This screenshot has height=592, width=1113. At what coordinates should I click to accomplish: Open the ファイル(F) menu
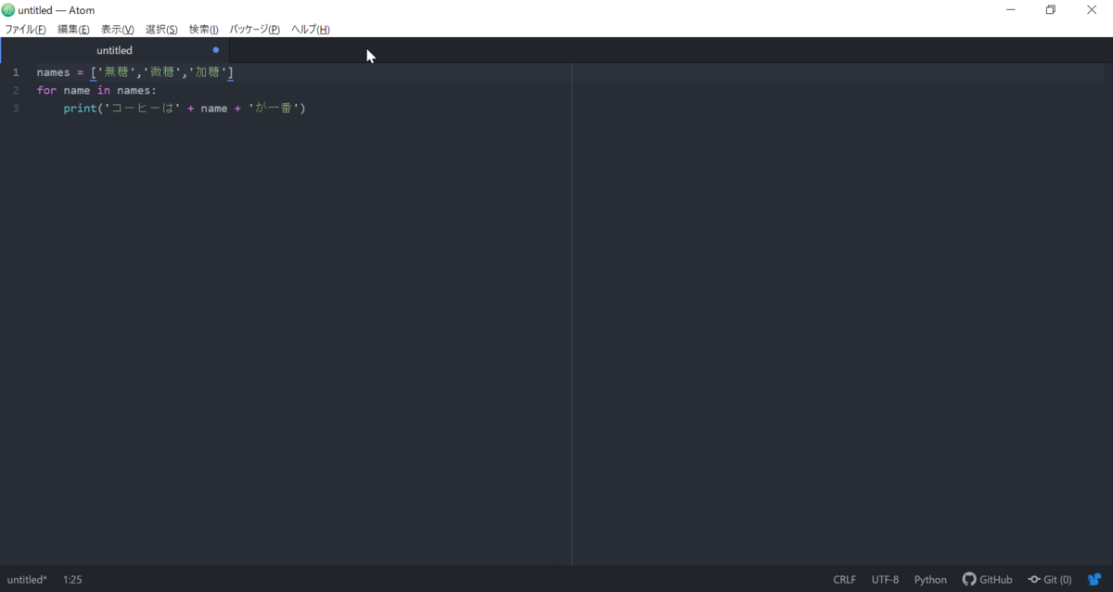[x=25, y=30]
